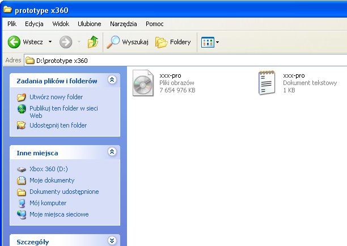Open the Plik menu
The image size is (347, 246).
pos(12,24)
